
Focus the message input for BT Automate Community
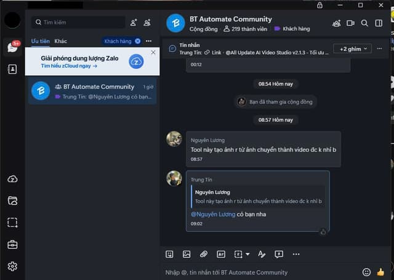tap(259, 272)
